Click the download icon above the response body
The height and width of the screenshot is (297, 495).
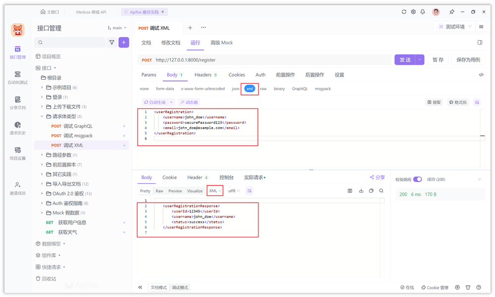pos(361,191)
